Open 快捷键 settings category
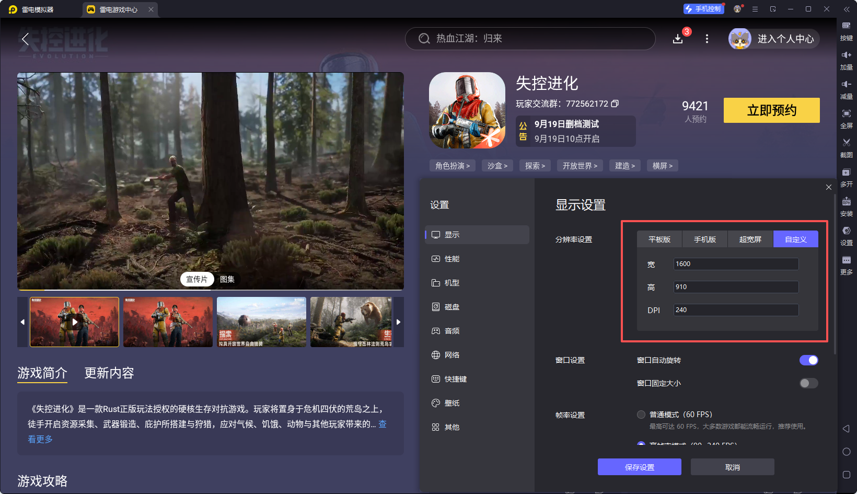Viewport: 857px width, 494px height. (x=477, y=379)
